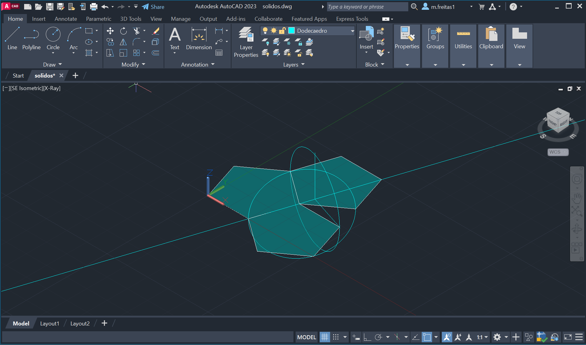Toggle snap mode in status bar

coord(336,337)
